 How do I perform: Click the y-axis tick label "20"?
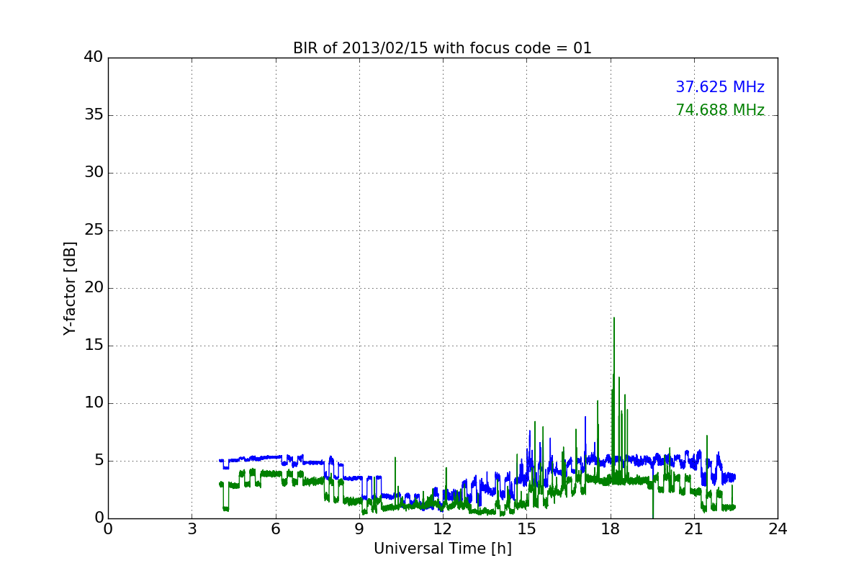94,288
